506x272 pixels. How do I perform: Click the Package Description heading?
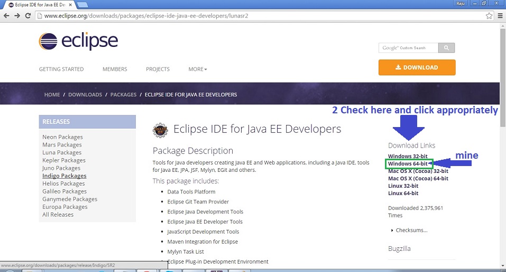192,151
